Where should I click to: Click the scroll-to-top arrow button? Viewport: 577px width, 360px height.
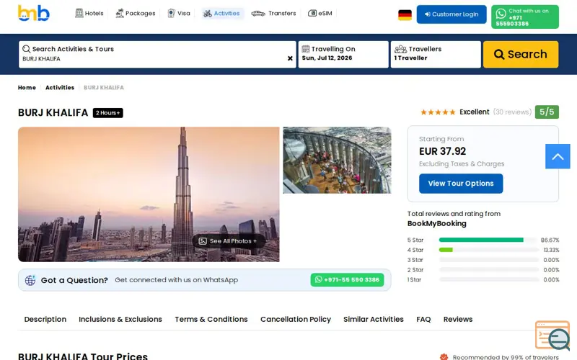[x=558, y=156]
